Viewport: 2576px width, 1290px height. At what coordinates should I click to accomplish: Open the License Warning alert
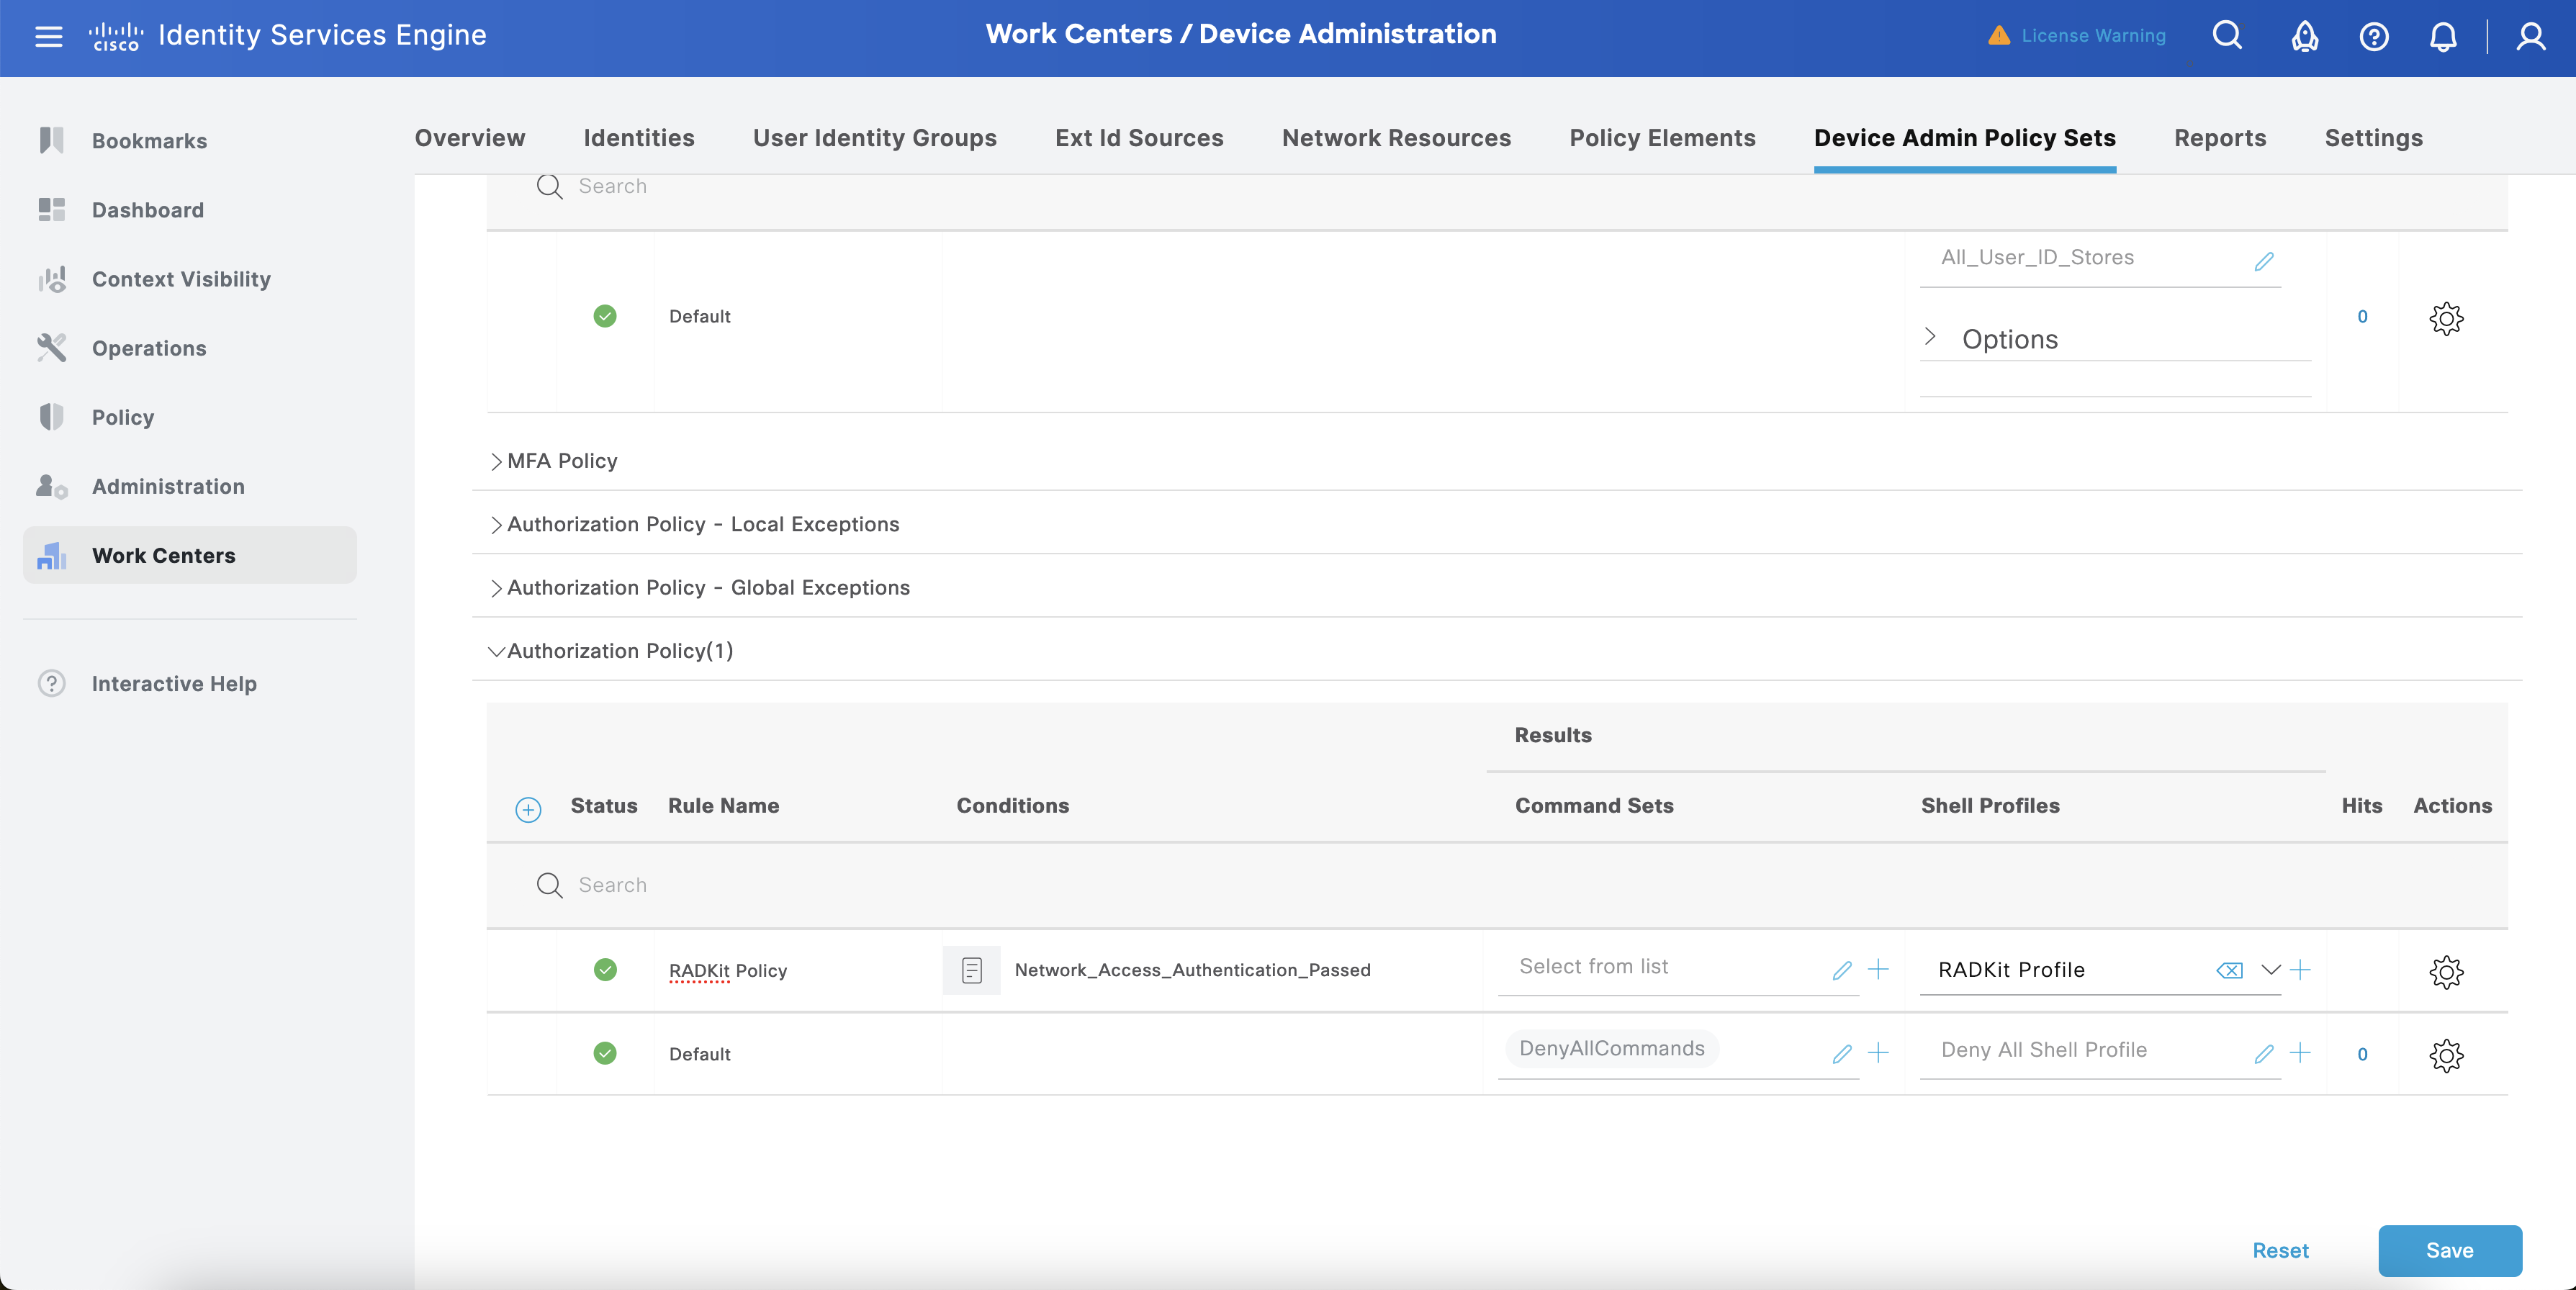point(2076,36)
